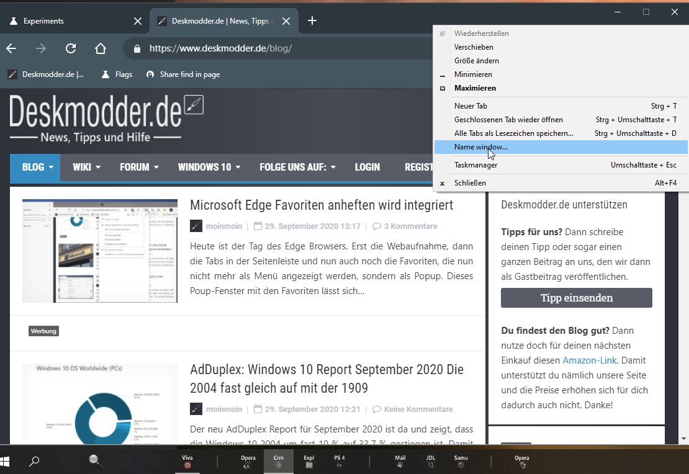
Task: Choose Schließen from the context menu
Action: pyautogui.click(x=561, y=183)
